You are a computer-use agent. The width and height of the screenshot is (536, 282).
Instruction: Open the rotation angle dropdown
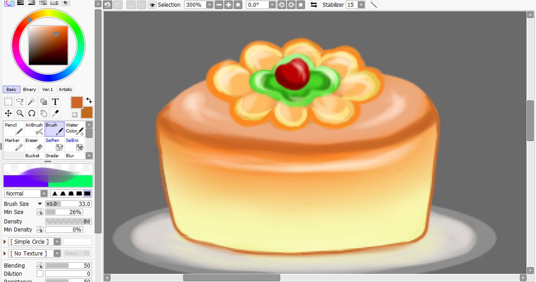point(272,5)
